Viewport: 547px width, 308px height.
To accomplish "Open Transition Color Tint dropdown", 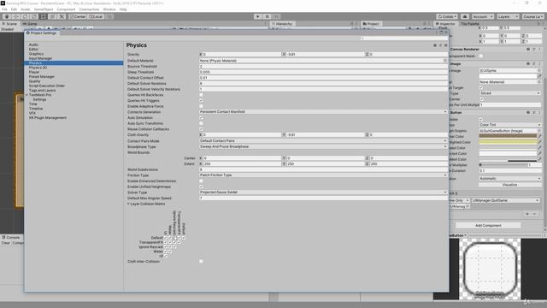I will (x=510, y=125).
